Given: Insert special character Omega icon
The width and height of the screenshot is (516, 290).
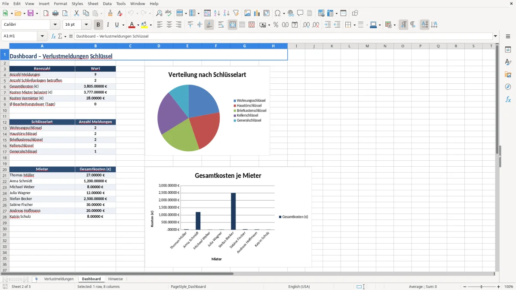Looking at the screenshot, I should click(277, 13).
